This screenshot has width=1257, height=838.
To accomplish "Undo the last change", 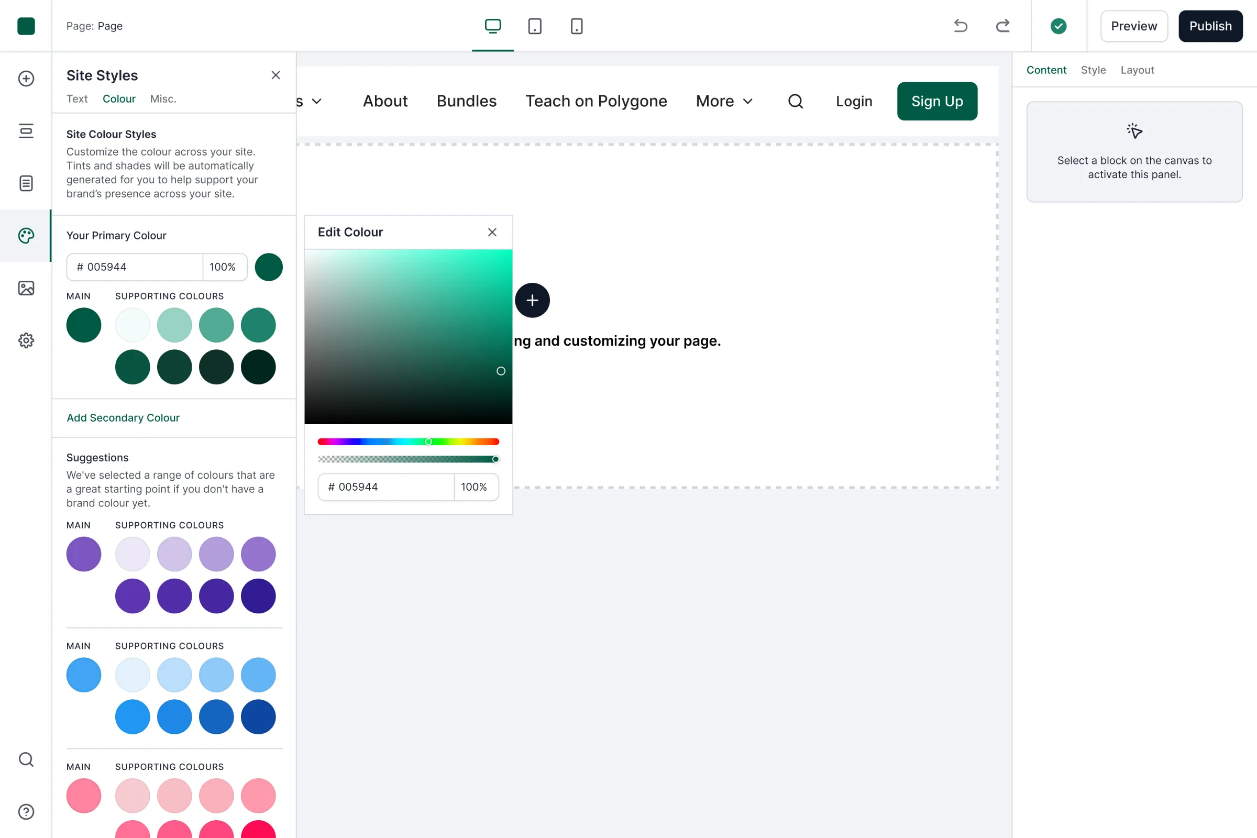I will (x=961, y=26).
